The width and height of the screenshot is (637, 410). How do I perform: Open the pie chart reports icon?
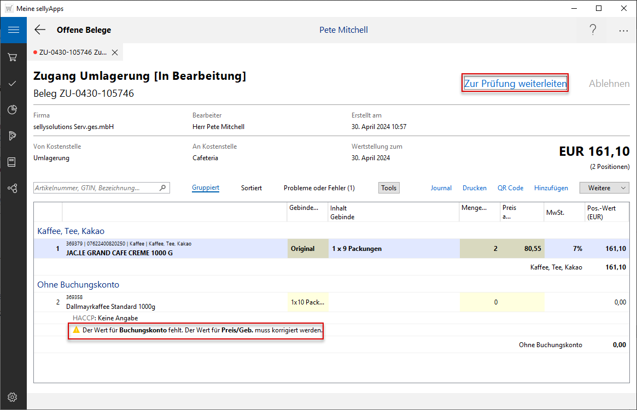point(13,110)
